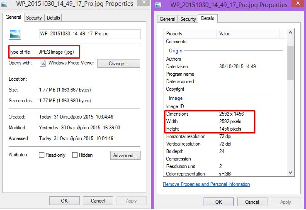Open the Advanced... attributes button
The width and height of the screenshot is (306, 210).
point(125,156)
